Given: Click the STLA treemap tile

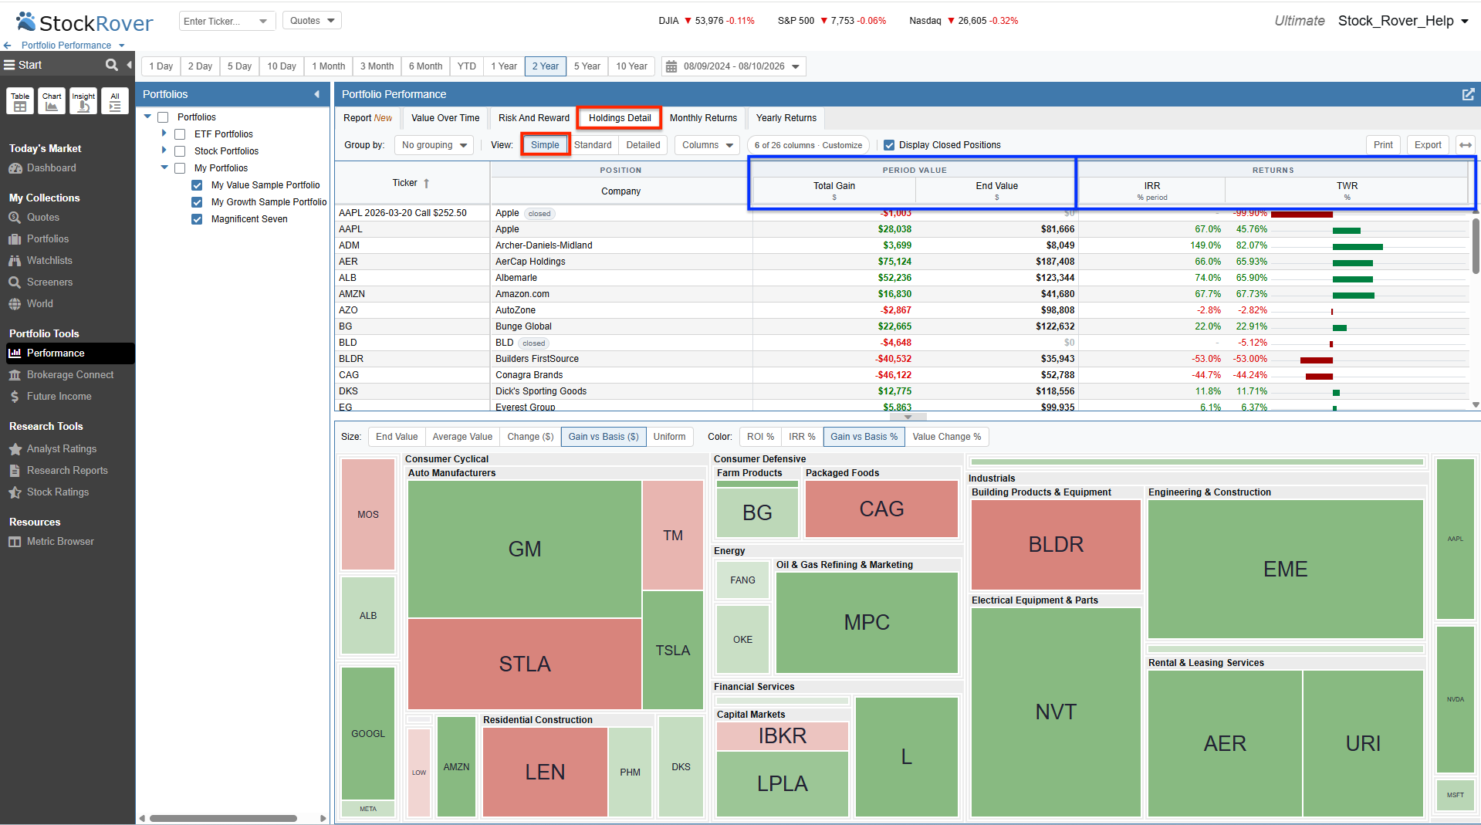Looking at the screenshot, I should [x=524, y=664].
